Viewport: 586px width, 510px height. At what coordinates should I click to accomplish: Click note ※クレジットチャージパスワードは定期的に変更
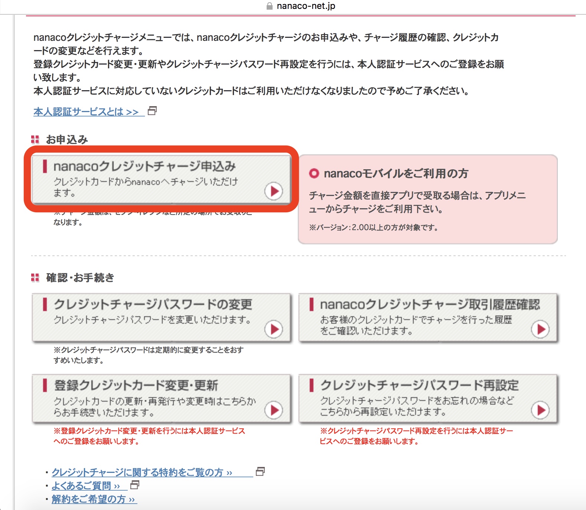[x=149, y=355]
